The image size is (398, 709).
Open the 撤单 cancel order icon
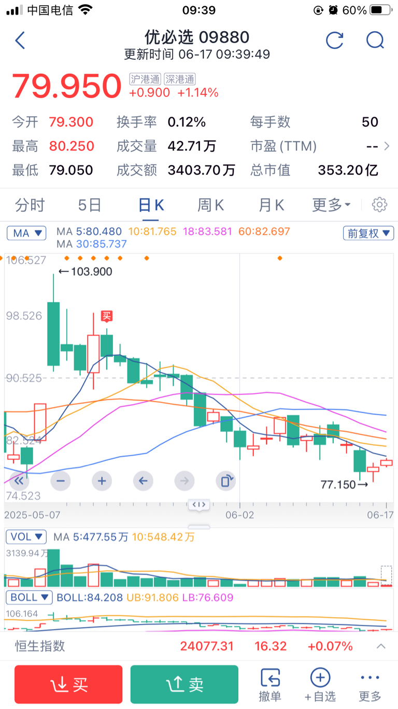(270, 685)
